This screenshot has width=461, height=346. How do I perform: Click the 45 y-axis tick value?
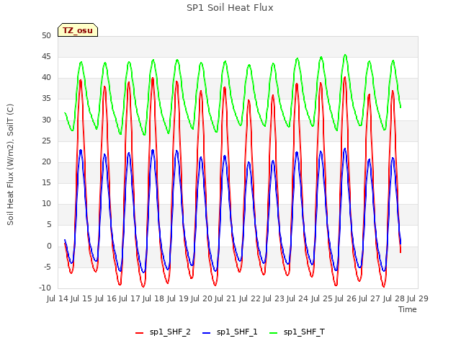(46, 57)
